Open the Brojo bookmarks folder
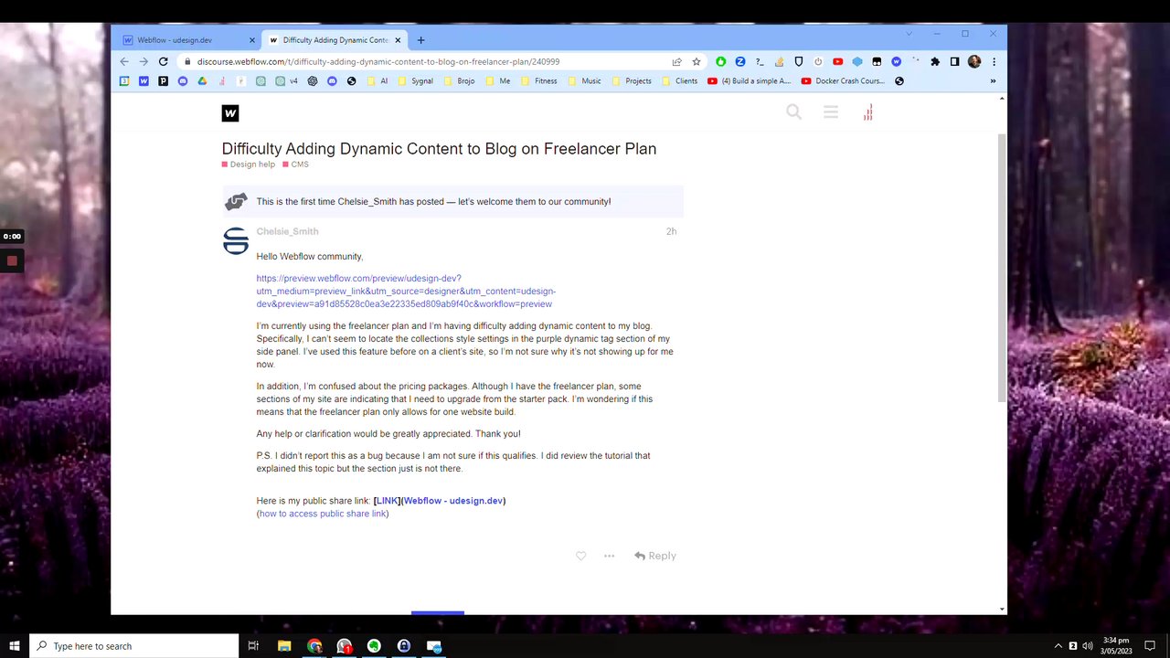The width and height of the screenshot is (1170, 658). click(x=459, y=80)
